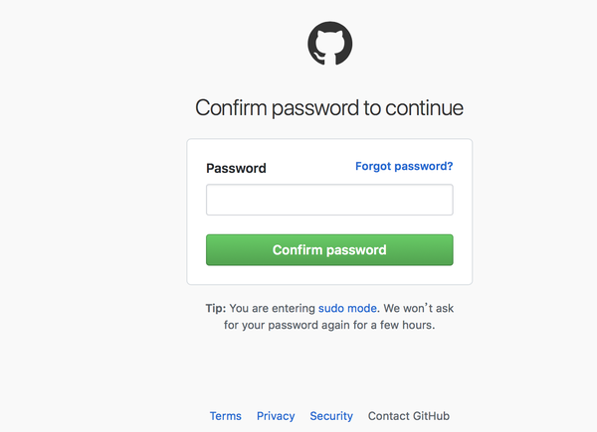Open the Terms footer link
597x432 pixels.
click(x=225, y=416)
